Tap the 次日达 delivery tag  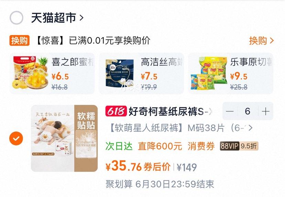point(119,146)
